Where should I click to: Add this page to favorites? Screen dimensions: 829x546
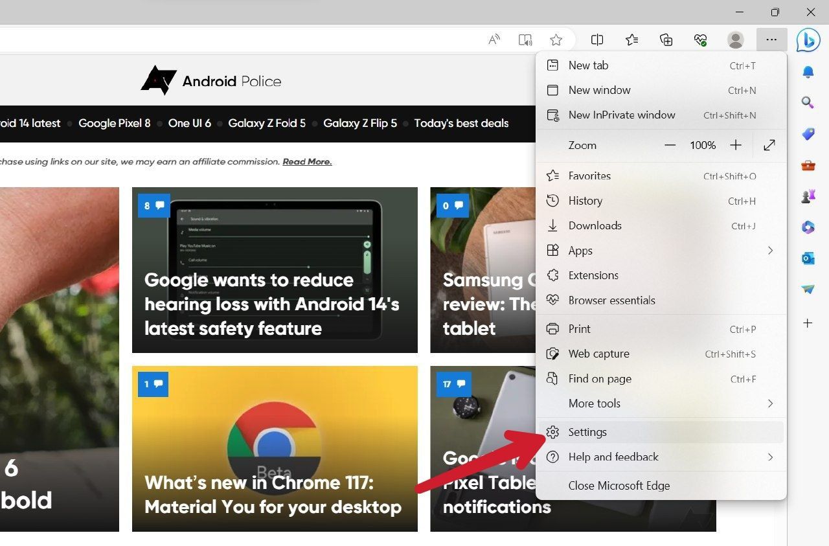(x=556, y=40)
